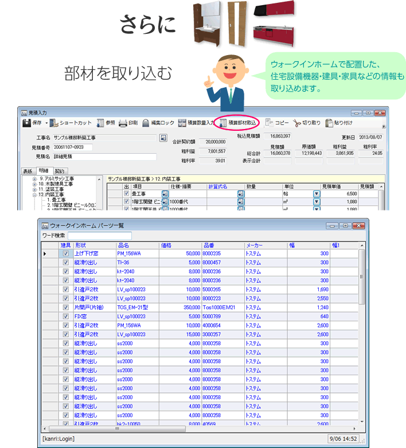
Task: Expand the 9. アルミサッシ工事 tree node
Action: click(x=34, y=179)
